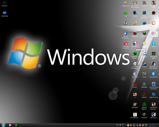Screen dimensions: 159x127
Task: Launch the TLauncher shortcut
Action: point(144,115)
